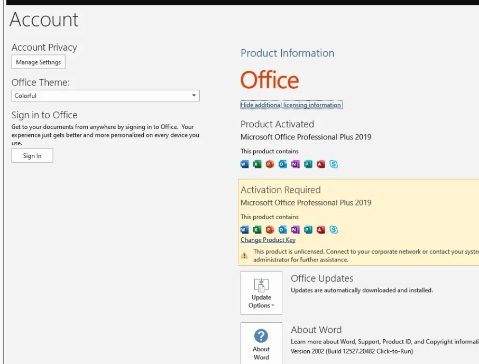Click Access icon under Product Activated
This screenshot has width=479, height=364.
[x=321, y=164]
